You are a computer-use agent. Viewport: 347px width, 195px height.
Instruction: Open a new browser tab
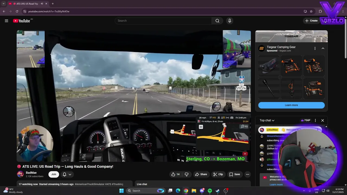click(53, 4)
